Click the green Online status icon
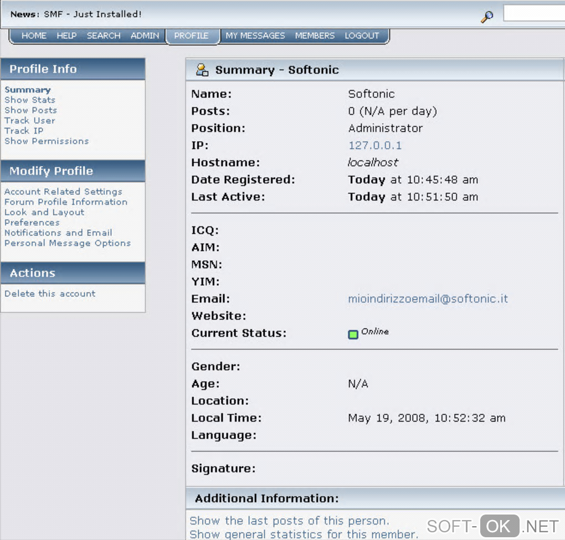Screen dimensions: 565x540 pos(353,335)
